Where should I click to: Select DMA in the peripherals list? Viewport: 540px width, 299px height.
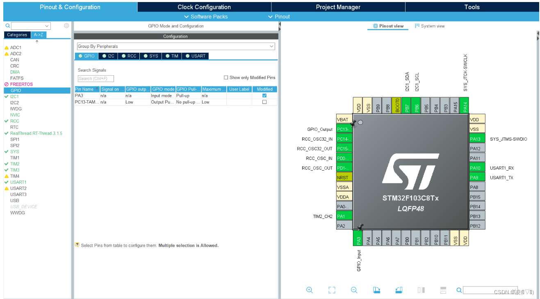(15, 72)
